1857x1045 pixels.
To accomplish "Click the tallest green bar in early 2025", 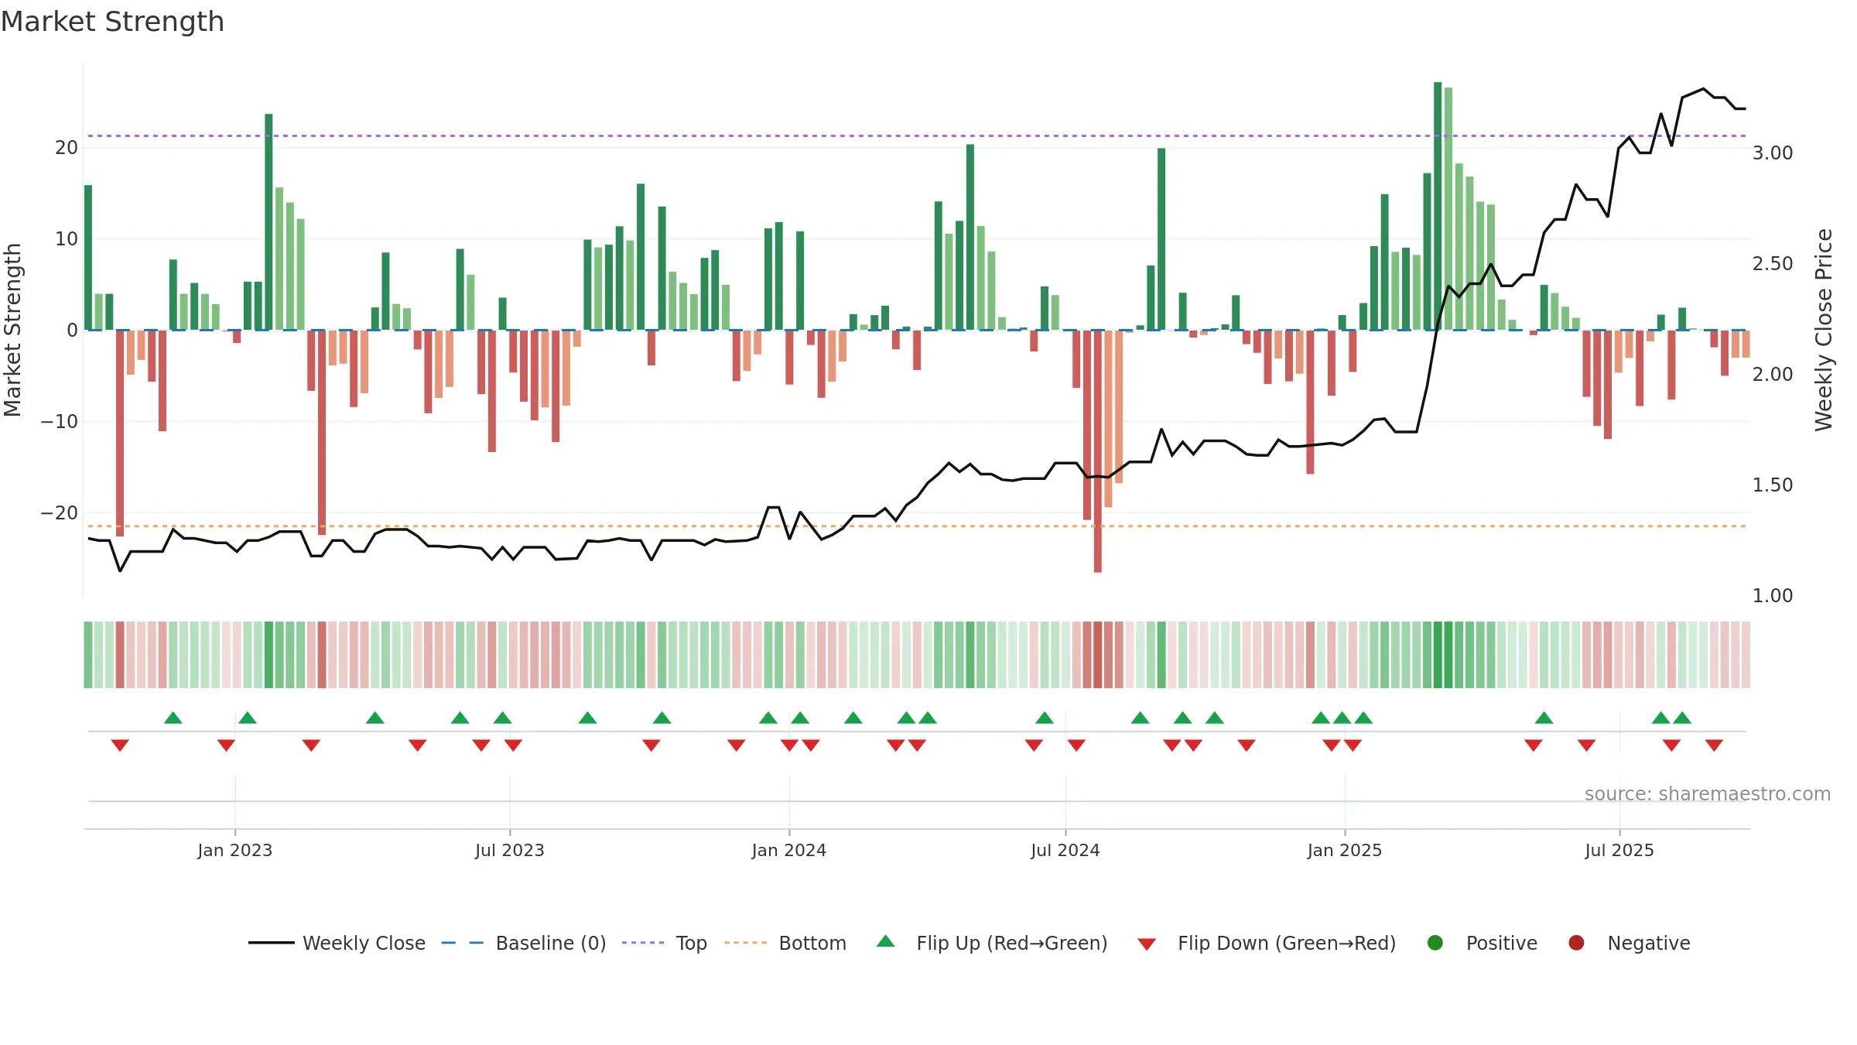I will (x=1438, y=206).
